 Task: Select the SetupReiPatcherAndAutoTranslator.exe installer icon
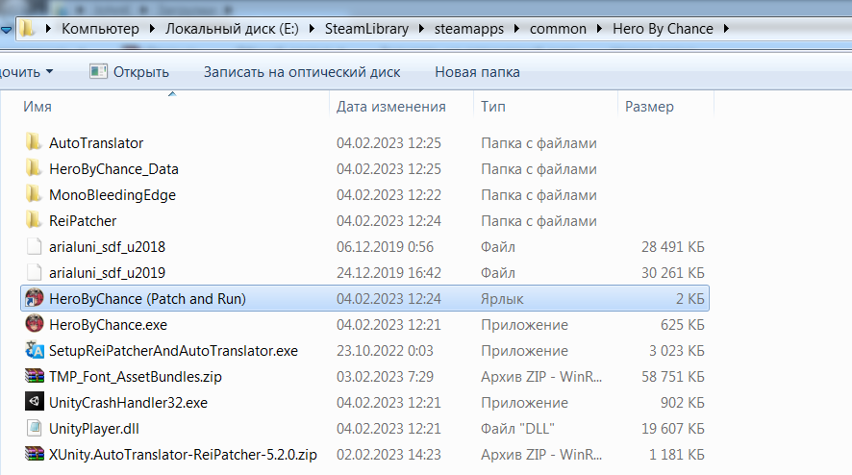pos(34,351)
